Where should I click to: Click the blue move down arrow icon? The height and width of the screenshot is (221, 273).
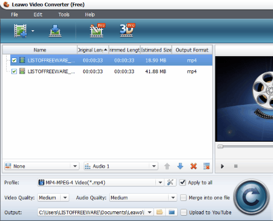pyautogui.click(x=180, y=166)
